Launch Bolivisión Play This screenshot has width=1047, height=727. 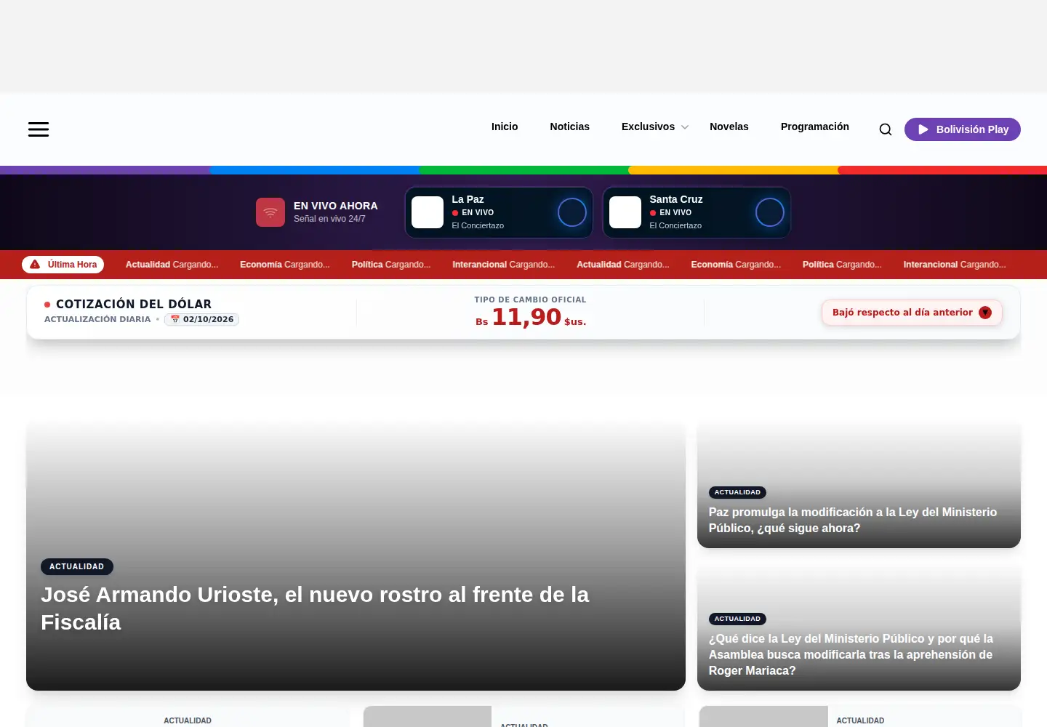click(963, 129)
